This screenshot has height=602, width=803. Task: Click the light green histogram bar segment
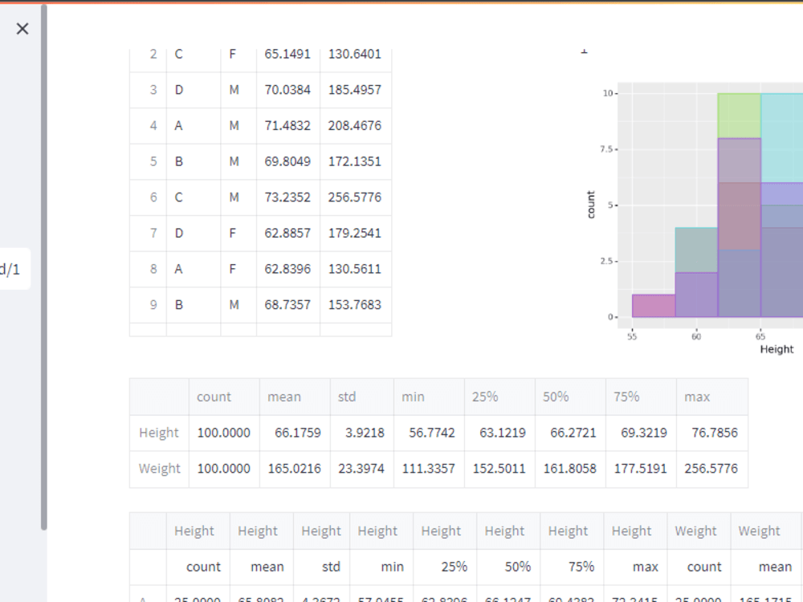pos(739,116)
